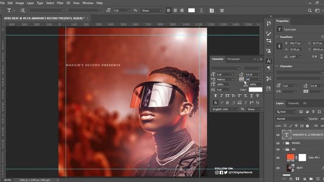Hide the MARVIN'S RECORD PRESENTS text layer
Image resolution: width=324 pixels, height=182 pixels.
coord(278,135)
